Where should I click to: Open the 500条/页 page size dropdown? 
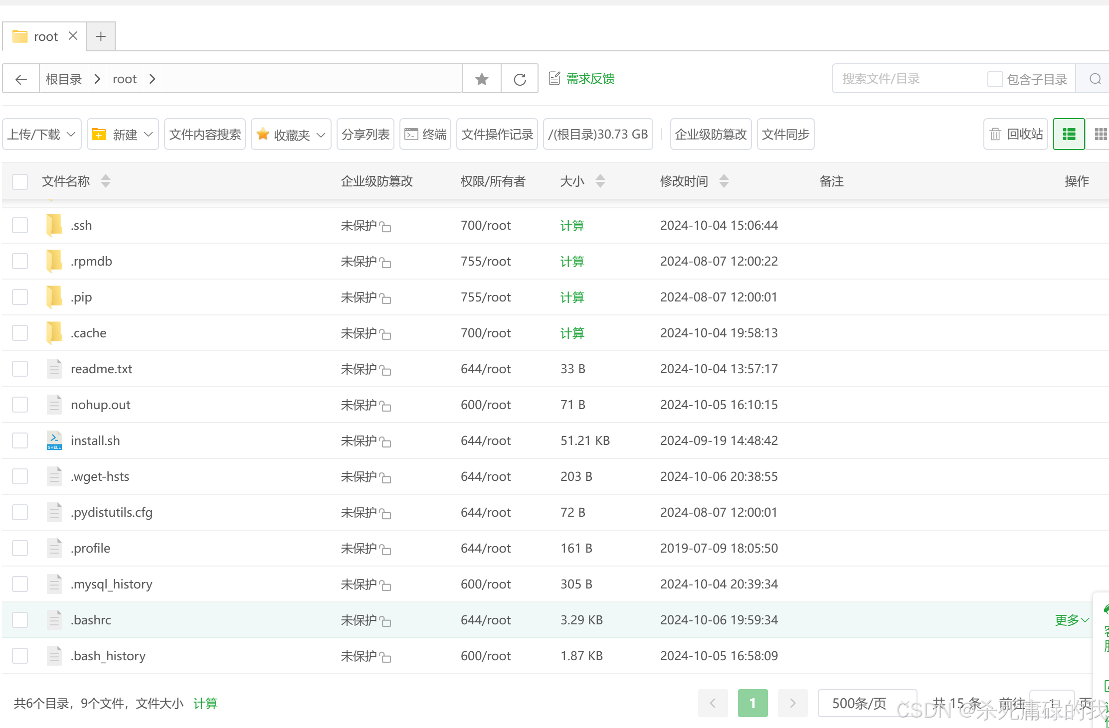867,703
